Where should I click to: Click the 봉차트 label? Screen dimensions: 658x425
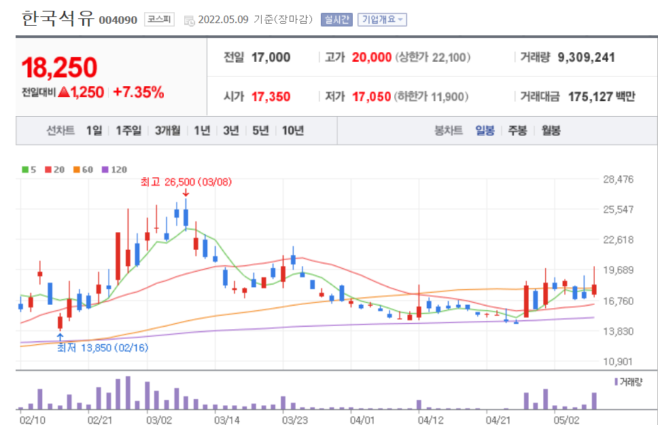[x=448, y=131]
